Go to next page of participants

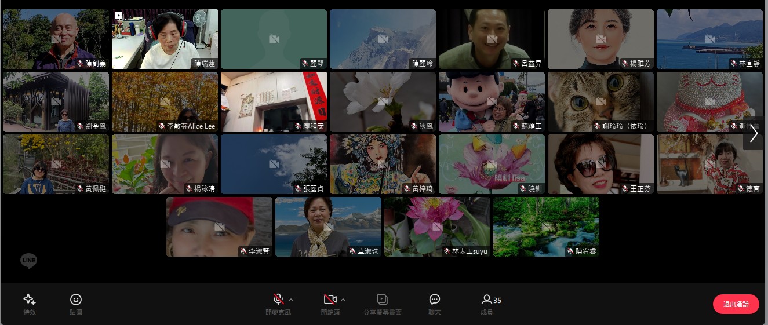(x=754, y=134)
